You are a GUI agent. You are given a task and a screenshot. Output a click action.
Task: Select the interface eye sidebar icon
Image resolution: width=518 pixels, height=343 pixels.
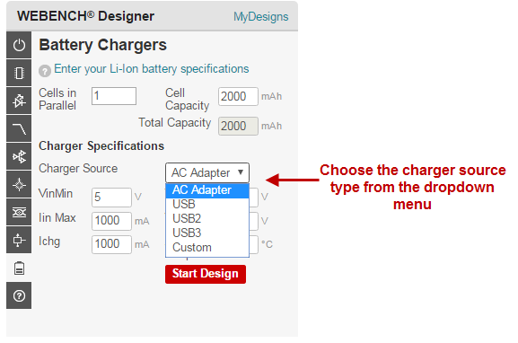click(x=19, y=212)
